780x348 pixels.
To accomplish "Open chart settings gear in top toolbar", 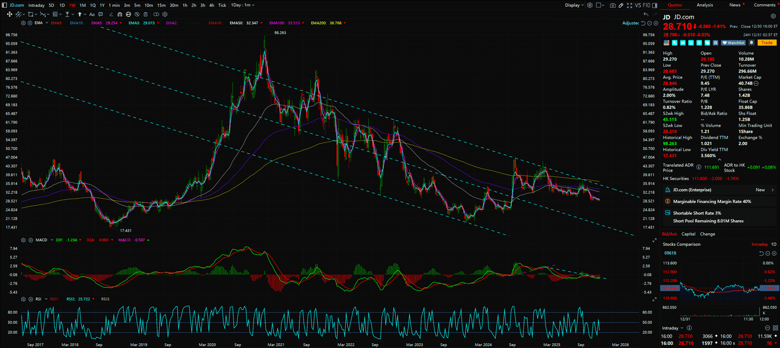I will 590,5.
